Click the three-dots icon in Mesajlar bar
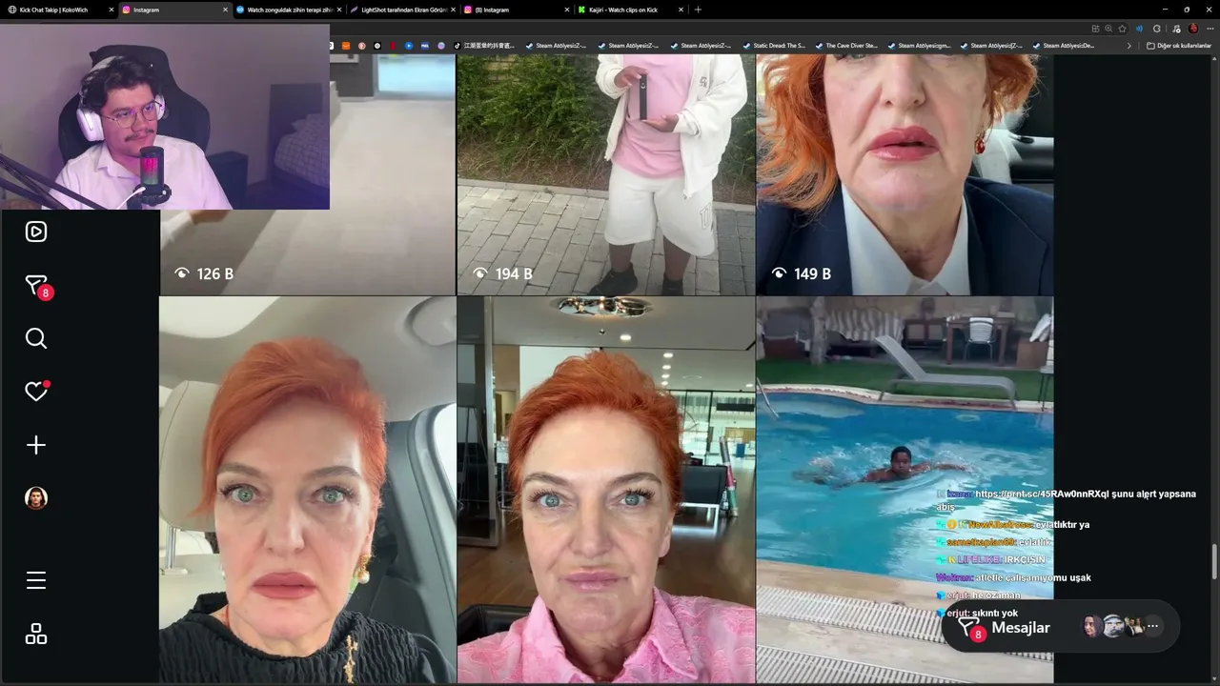This screenshot has width=1220, height=686. [1153, 626]
